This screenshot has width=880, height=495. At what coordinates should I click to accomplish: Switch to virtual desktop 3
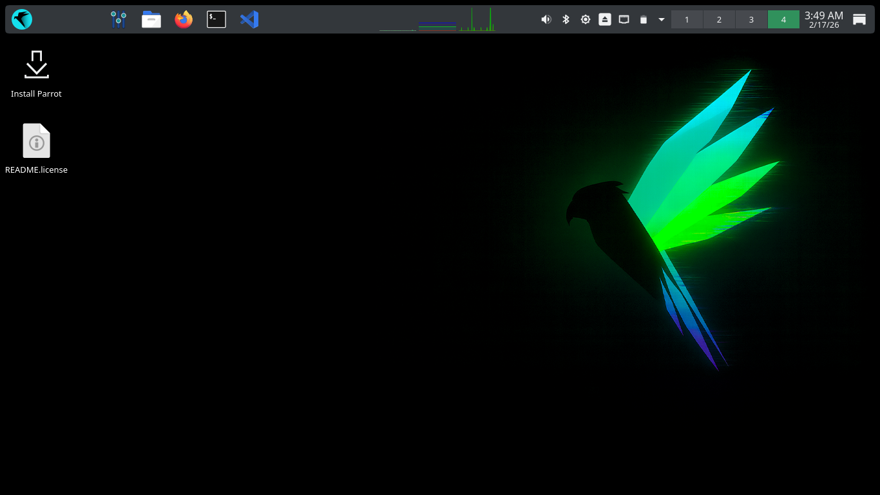point(751,19)
